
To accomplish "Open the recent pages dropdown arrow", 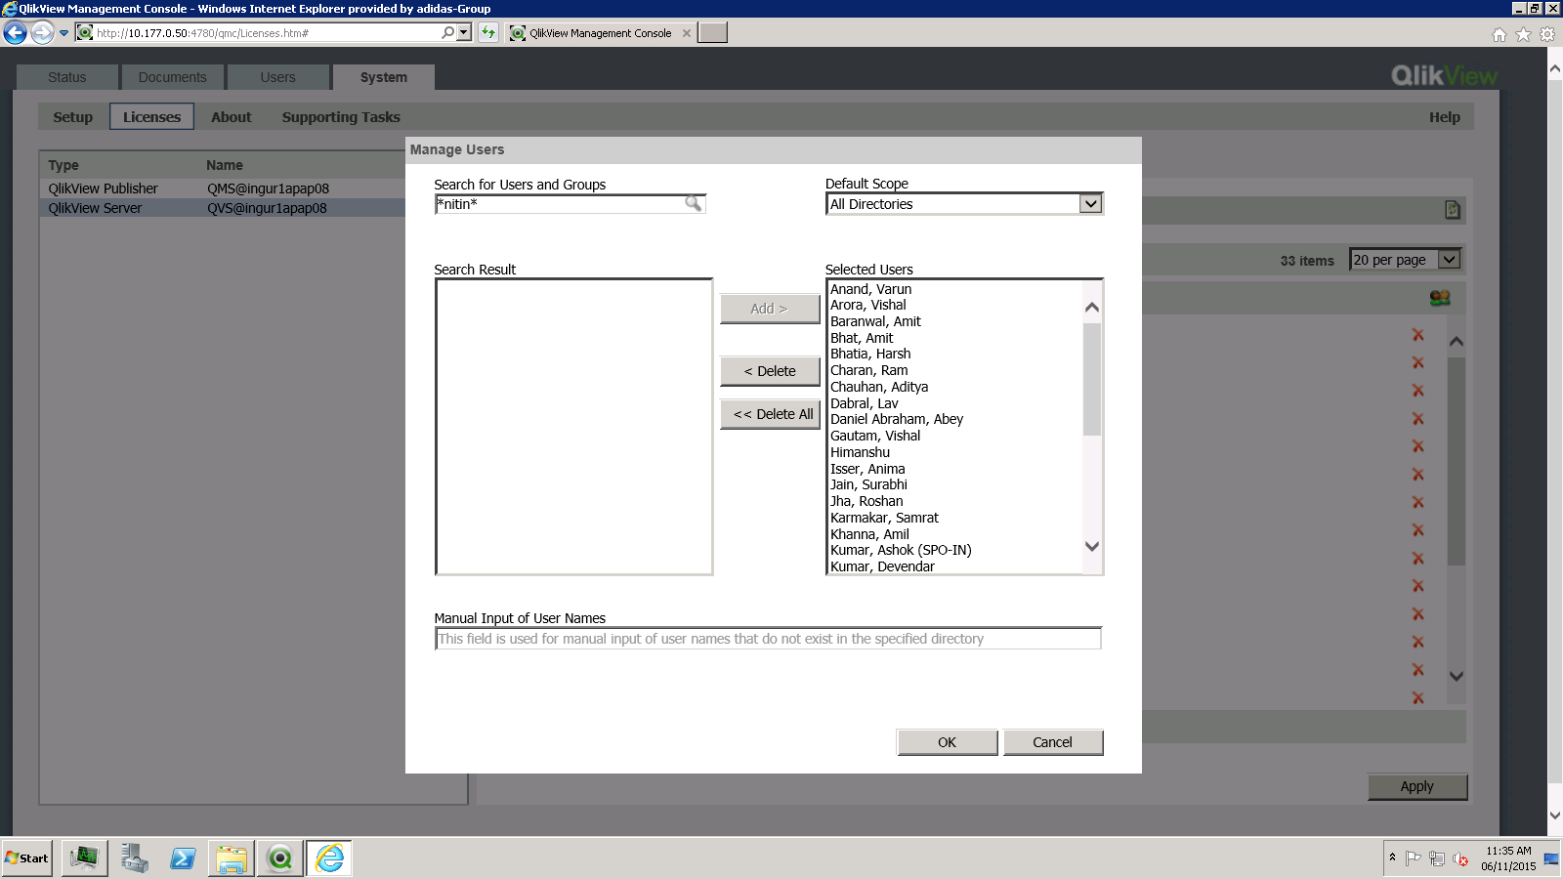I will click(x=64, y=33).
